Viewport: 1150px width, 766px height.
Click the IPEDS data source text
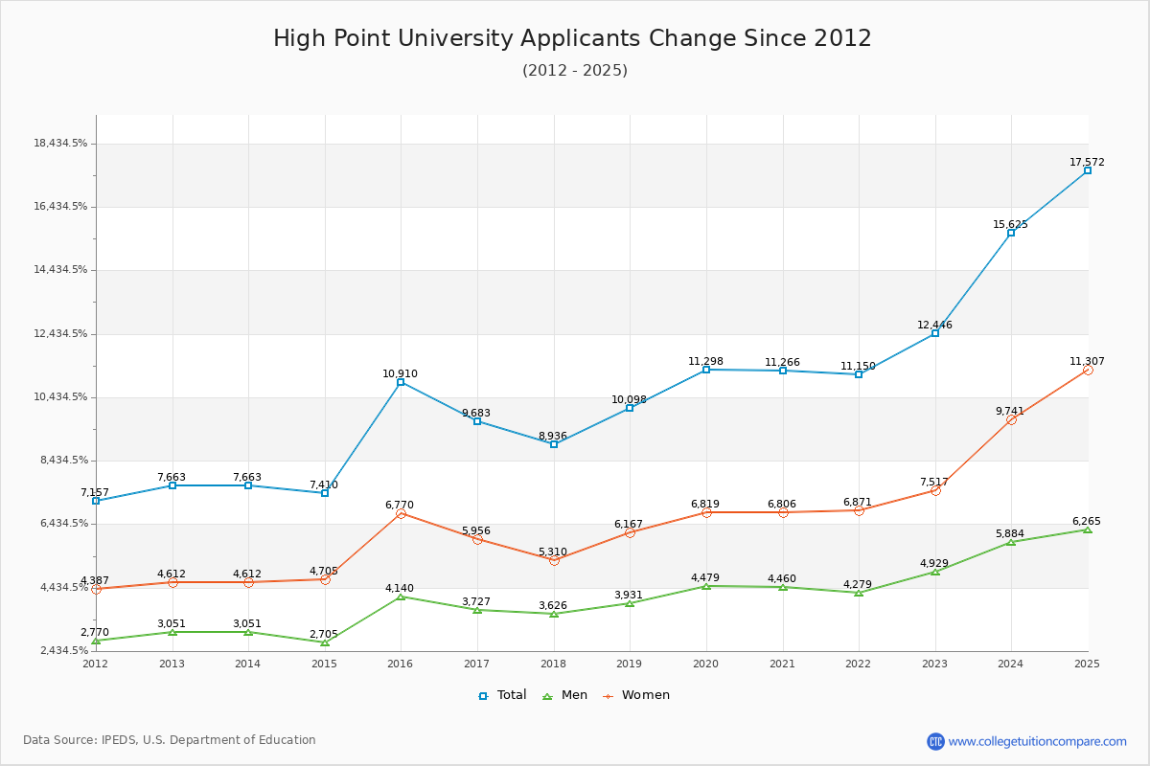pos(171,739)
